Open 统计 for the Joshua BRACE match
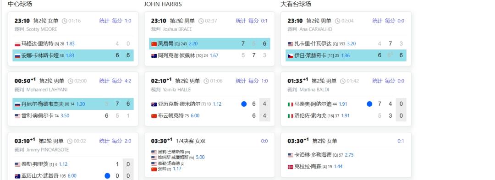Screen dimensions: 495x180 pos(241,21)
